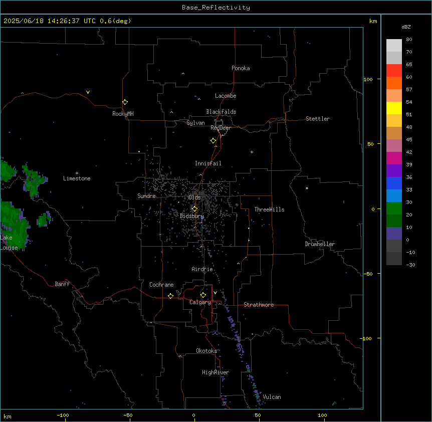Select the Airdrie label
Image resolution: width=432 pixels, height=422 pixels.
[202, 269]
